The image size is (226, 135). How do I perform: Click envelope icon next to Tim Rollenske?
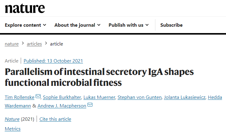tap(38, 96)
